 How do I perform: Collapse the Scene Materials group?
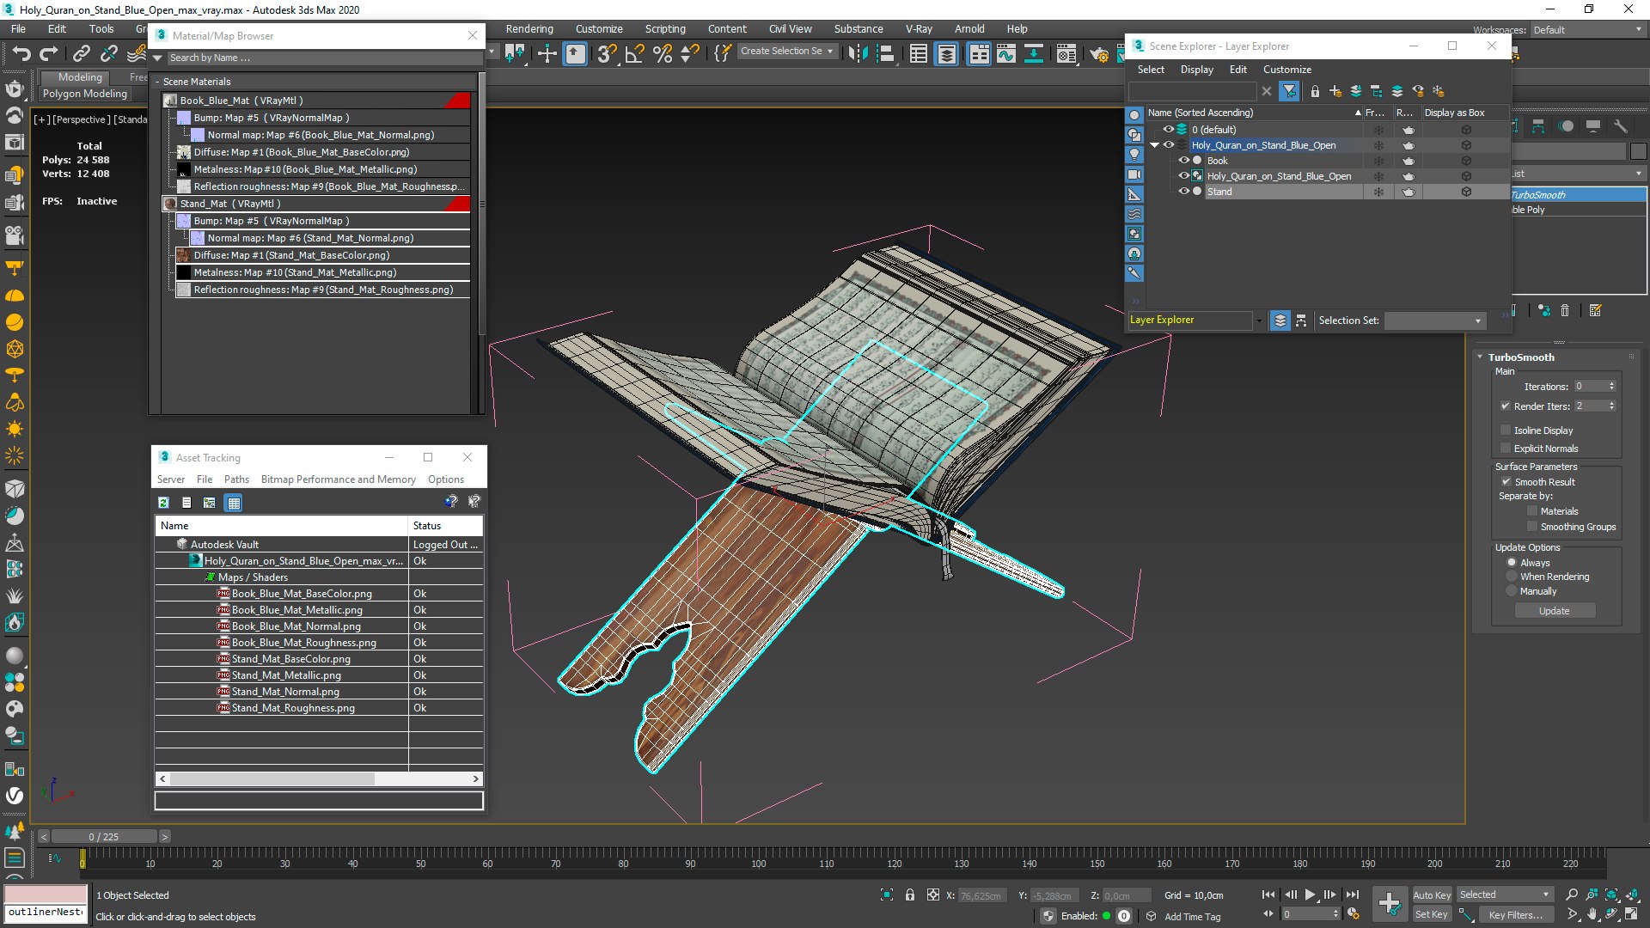(157, 82)
